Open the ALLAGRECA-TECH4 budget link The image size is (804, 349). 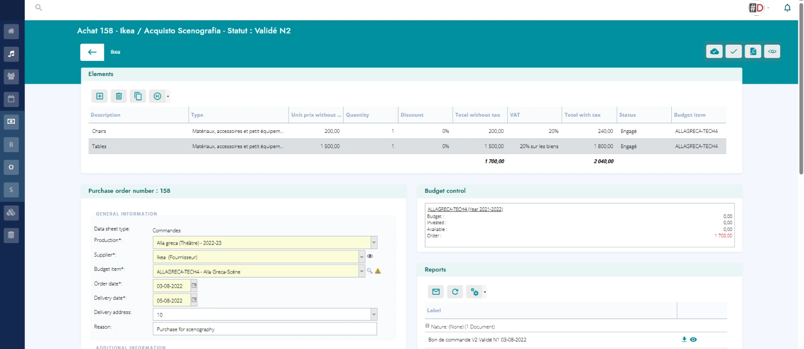(465, 209)
